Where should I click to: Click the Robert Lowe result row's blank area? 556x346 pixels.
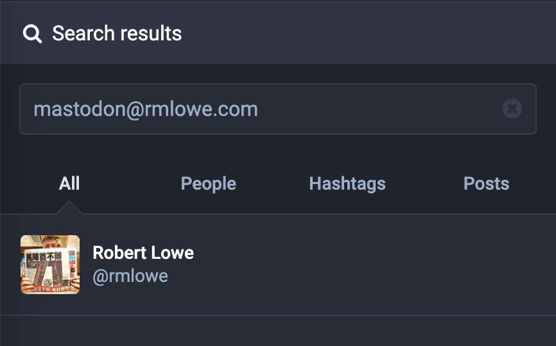(x=372, y=265)
